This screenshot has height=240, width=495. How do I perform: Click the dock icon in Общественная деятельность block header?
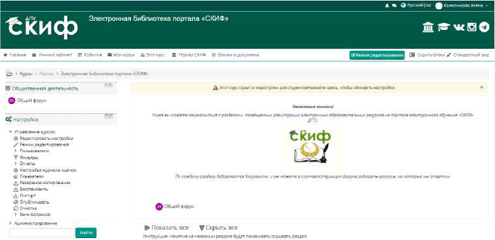[111, 85]
